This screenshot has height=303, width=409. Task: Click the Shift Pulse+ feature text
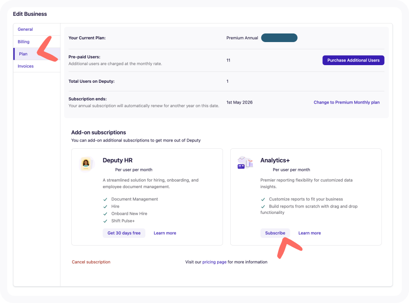pyautogui.click(x=123, y=221)
